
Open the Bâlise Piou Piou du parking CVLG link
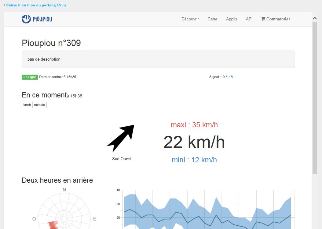coord(36,5)
